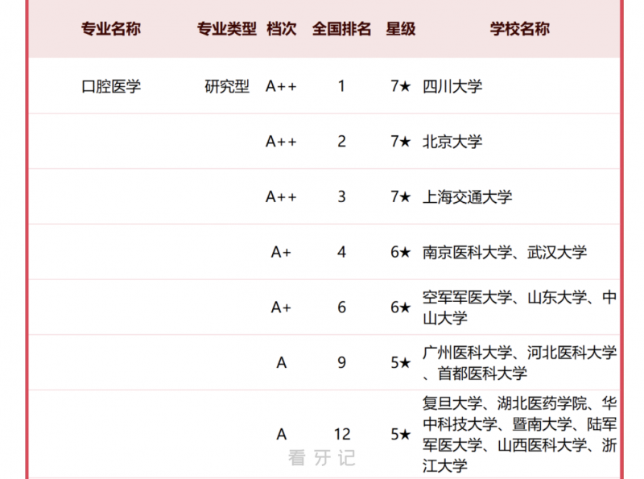Select the 口腔医学 major name cell

(x=111, y=86)
